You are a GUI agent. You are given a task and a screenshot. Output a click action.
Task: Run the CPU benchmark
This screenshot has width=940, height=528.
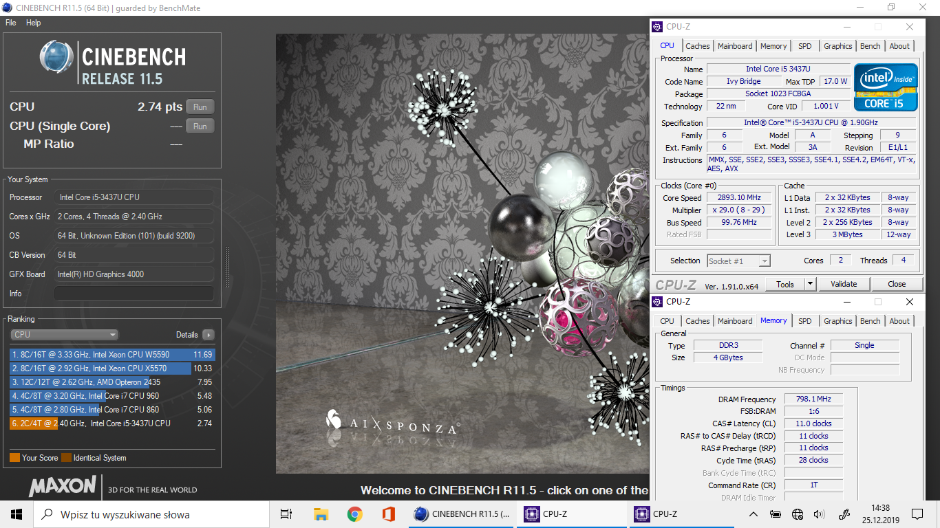(x=200, y=107)
